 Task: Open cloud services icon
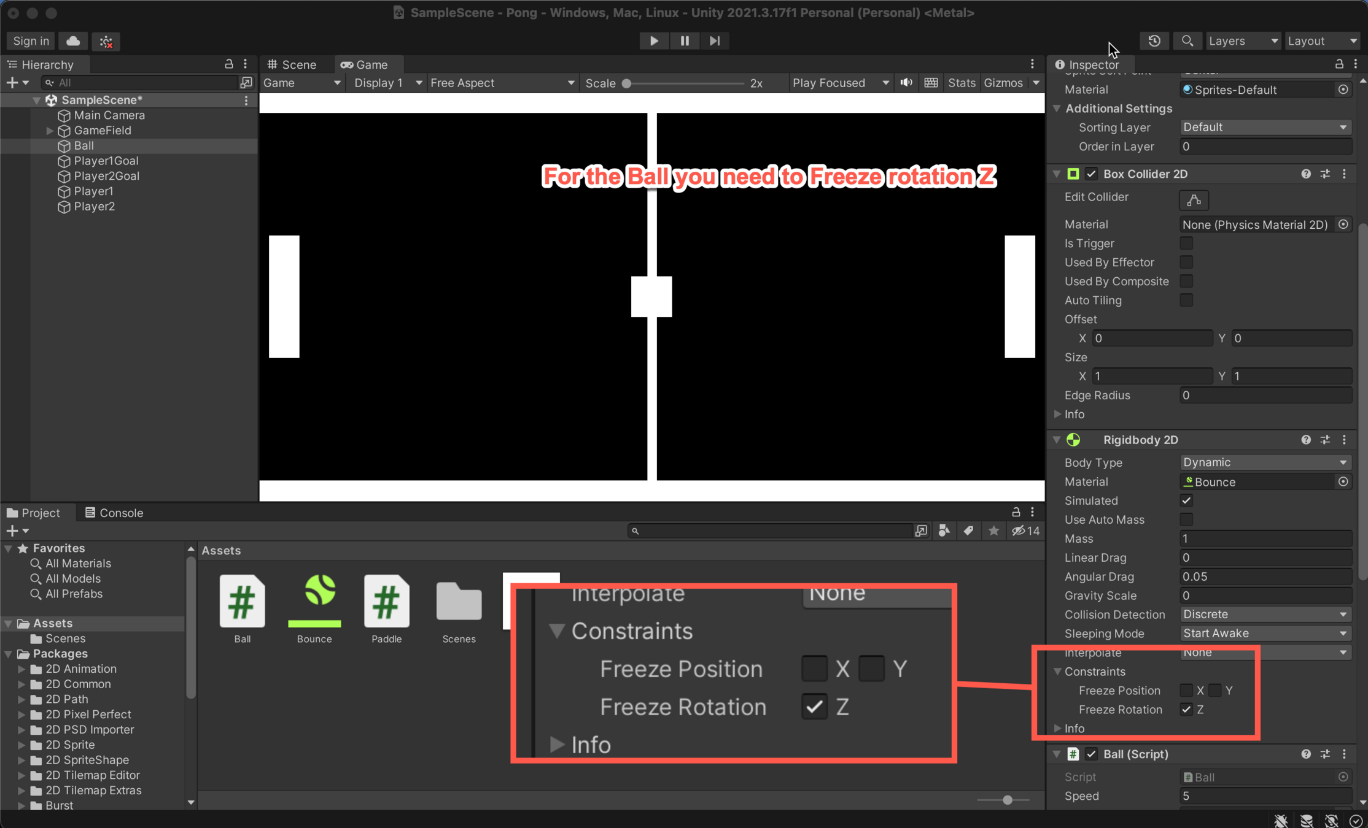tap(73, 41)
